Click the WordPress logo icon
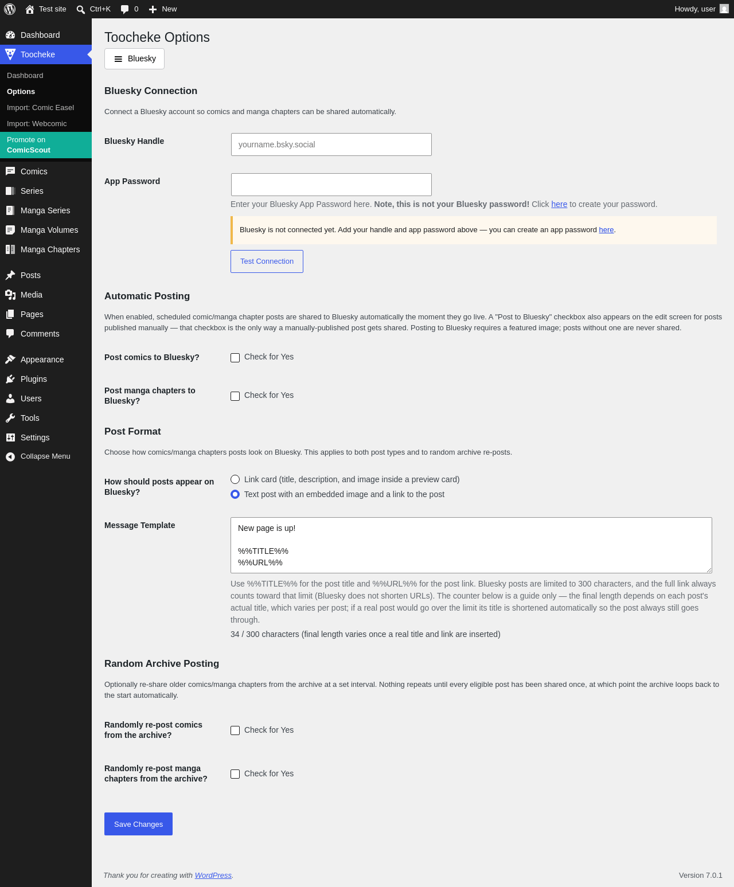This screenshot has width=734, height=887. click(x=10, y=9)
